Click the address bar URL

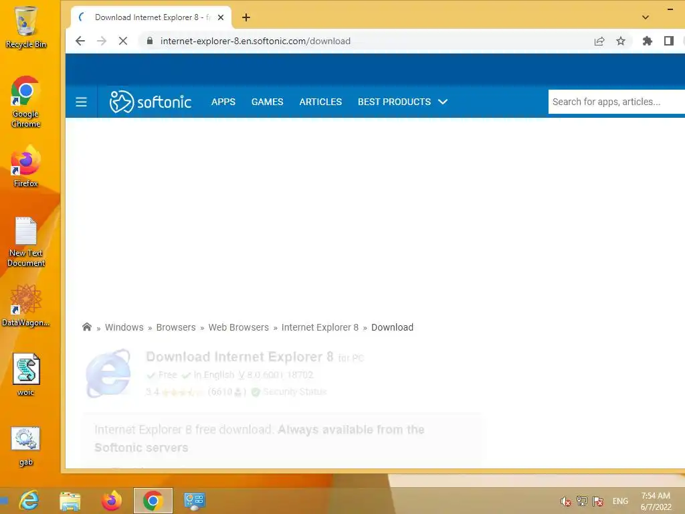pyautogui.click(x=255, y=41)
